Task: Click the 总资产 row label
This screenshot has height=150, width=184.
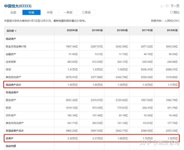Action: [9, 139]
